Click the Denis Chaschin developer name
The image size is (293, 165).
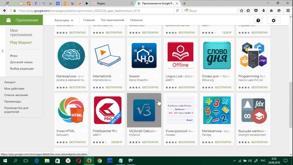point(138,80)
